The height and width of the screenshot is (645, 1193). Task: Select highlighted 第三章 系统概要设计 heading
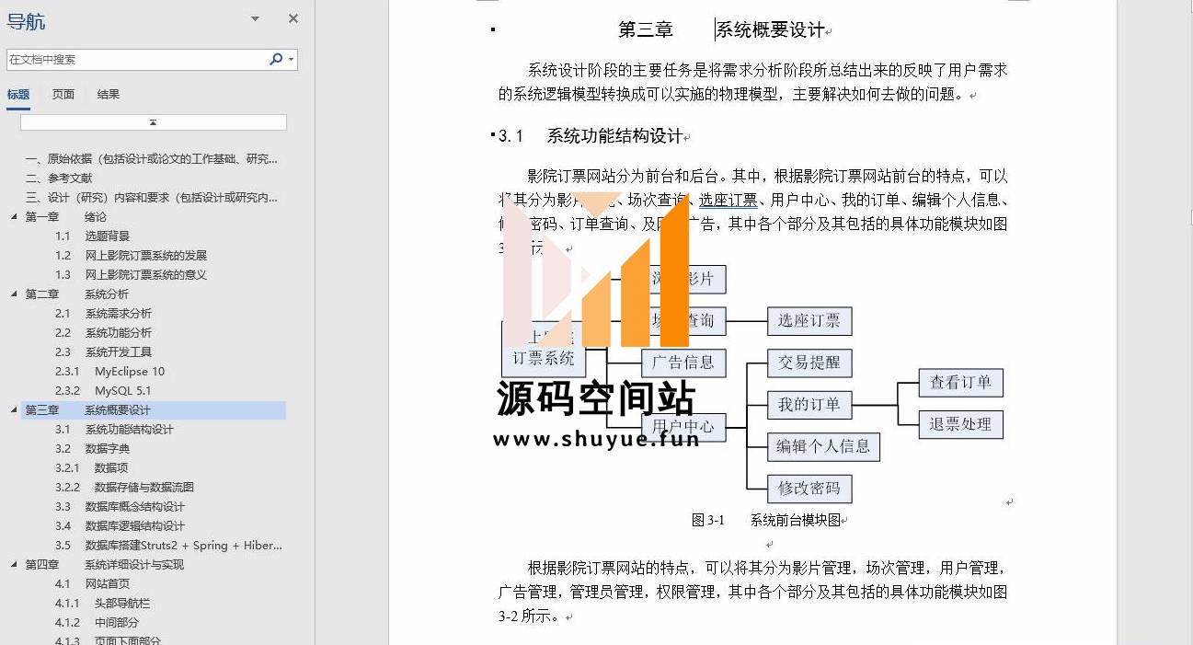(x=154, y=410)
